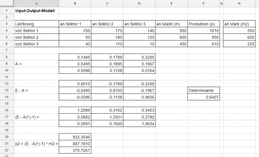Select the 'von Sektor 2' row label
Image resolution: width=259 pixels, height=157 pixels.
click(37, 37)
